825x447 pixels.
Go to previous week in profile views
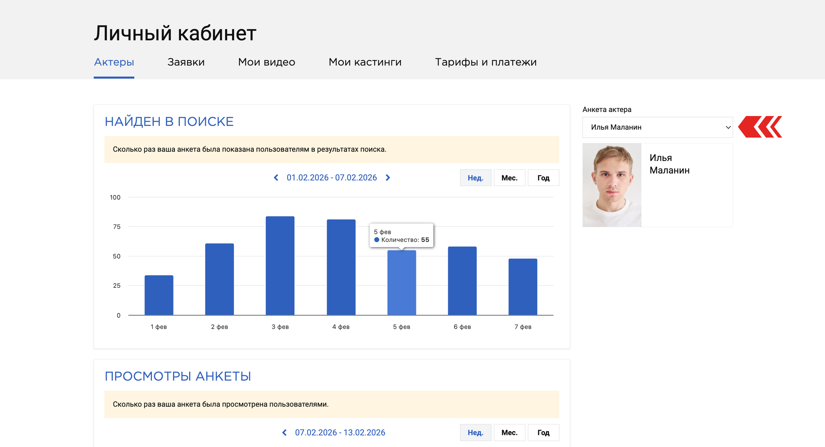tap(284, 432)
